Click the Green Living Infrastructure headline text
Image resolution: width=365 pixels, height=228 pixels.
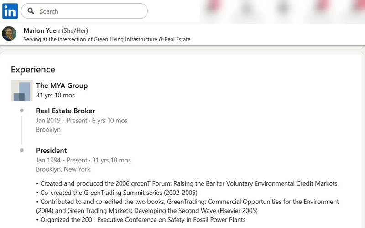pos(107,39)
